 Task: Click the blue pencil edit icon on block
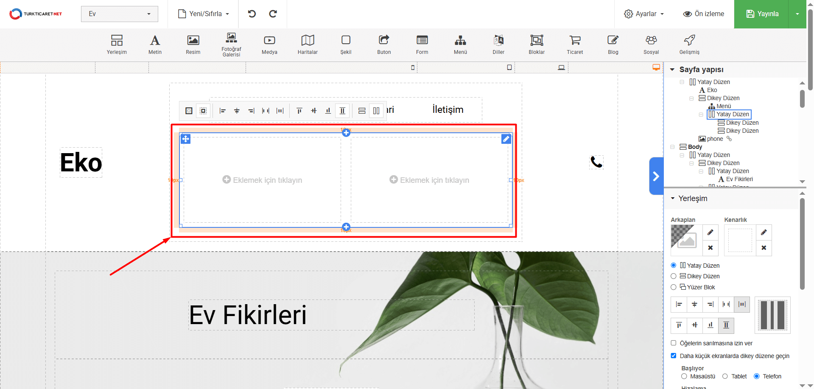click(x=506, y=139)
